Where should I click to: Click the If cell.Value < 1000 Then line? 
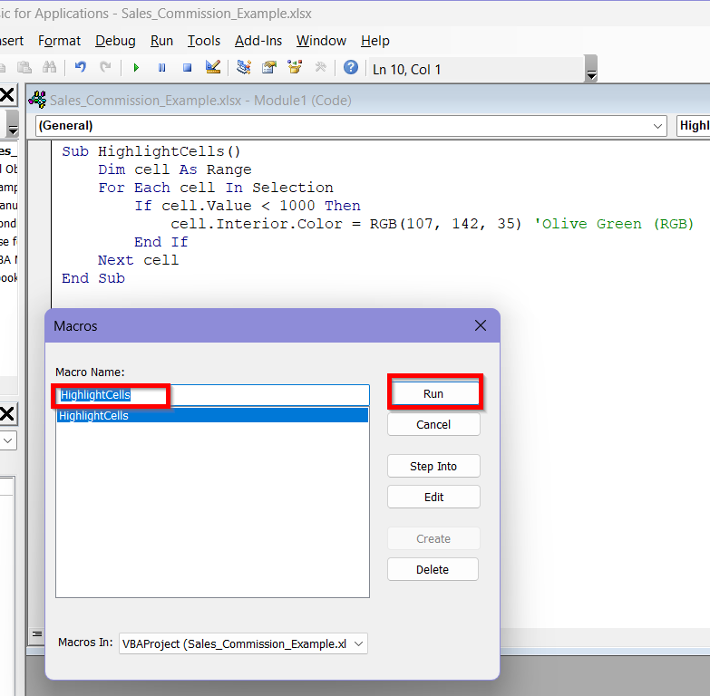tap(248, 206)
